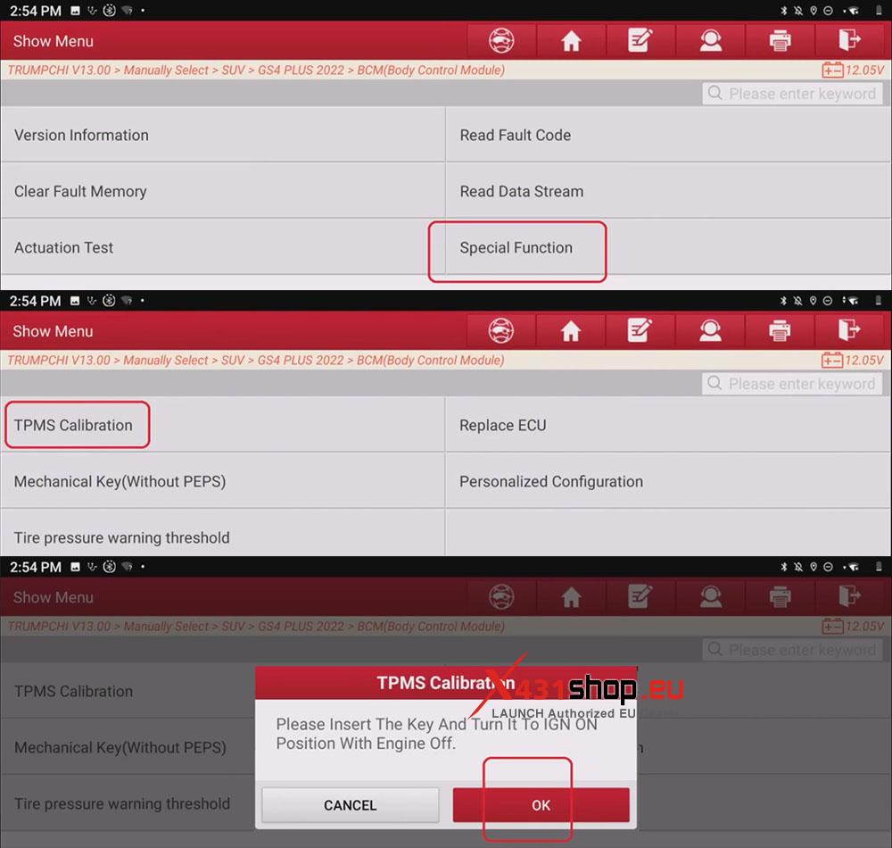Tap exit icon in middle screenshot

click(849, 330)
